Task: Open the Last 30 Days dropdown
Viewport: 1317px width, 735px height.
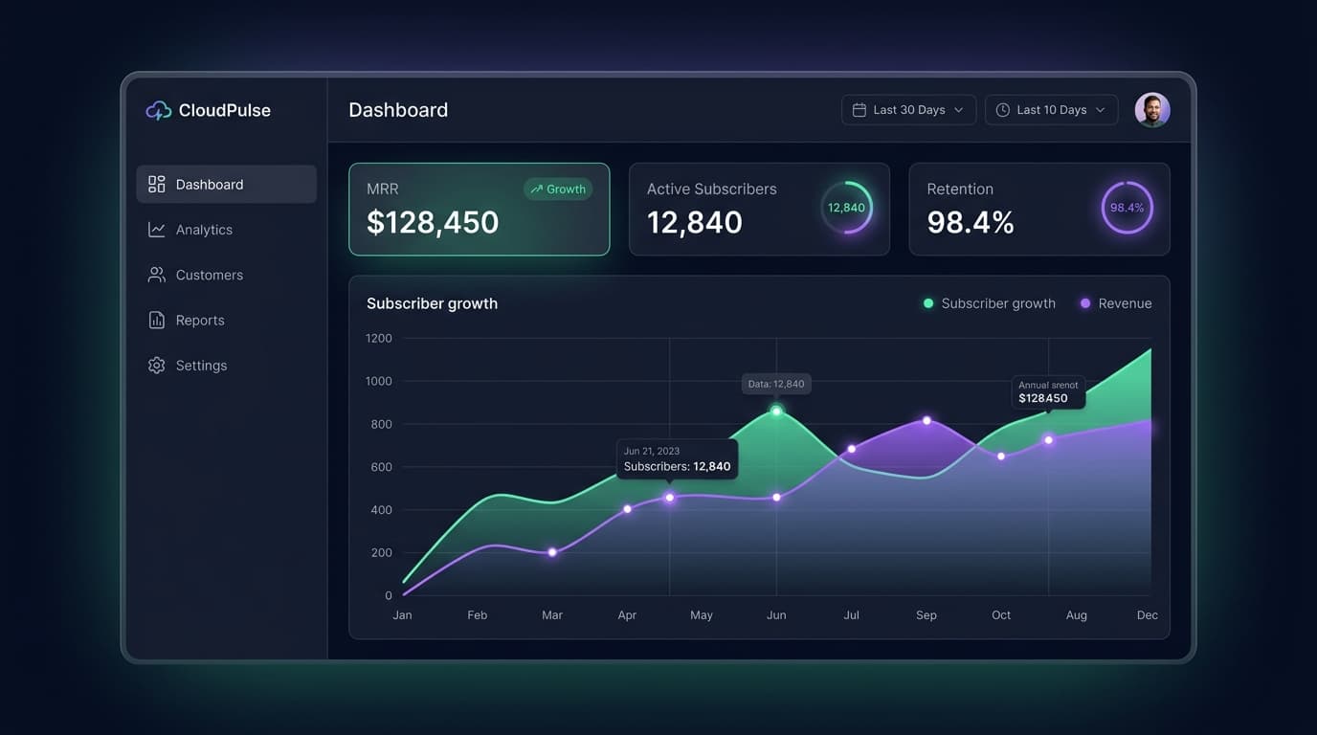Action: click(x=908, y=110)
